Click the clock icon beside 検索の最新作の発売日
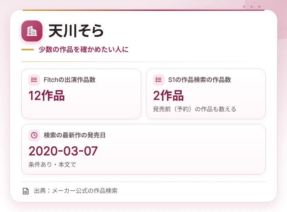The width and height of the screenshot is (287, 212). [x=34, y=135]
